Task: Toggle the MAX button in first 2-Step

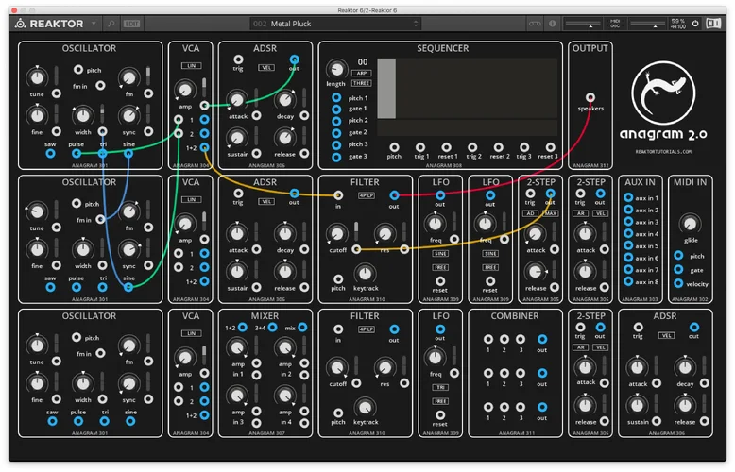Action: click(550, 213)
